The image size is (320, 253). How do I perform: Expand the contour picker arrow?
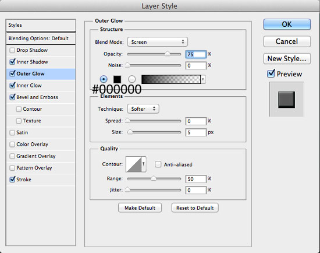[x=144, y=164]
